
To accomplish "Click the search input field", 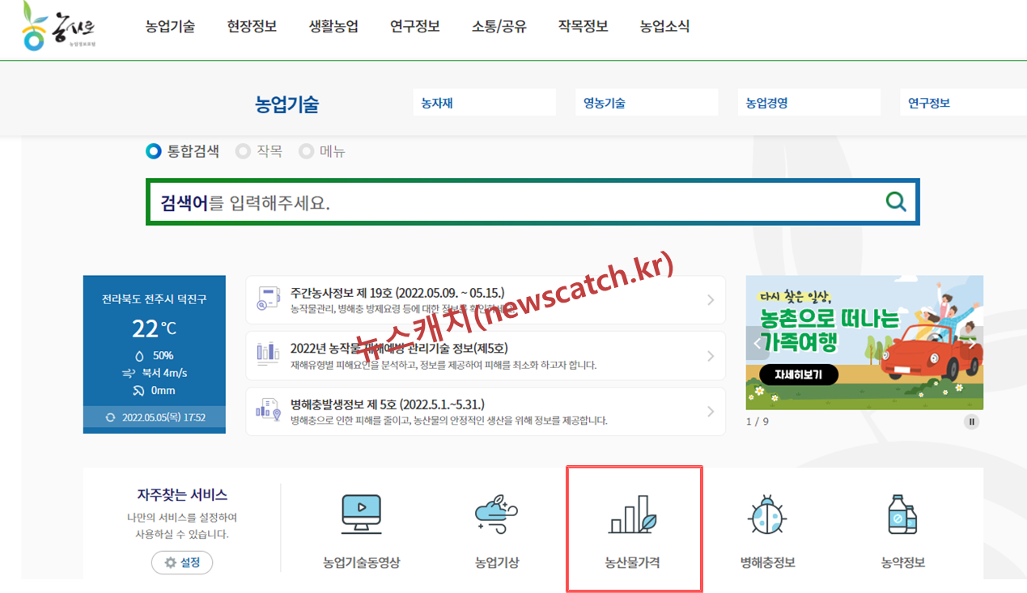I will pyautogui.click(x=486, y=201).
